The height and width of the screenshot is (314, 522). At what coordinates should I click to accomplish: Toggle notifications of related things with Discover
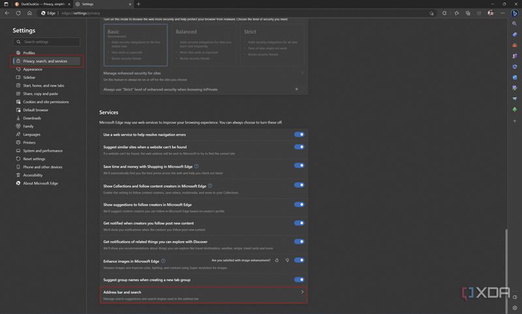pyautogui.click(x=299, y=242)
